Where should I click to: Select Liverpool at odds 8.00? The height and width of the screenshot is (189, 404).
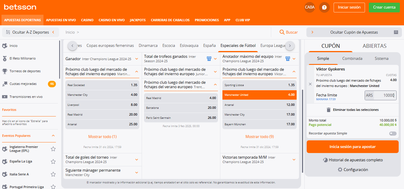pos(102,105)
